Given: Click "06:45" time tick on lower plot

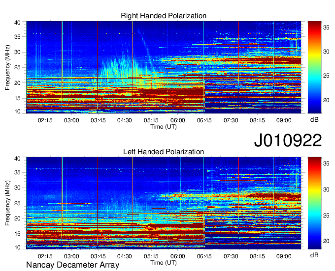Looking at the screenshot, I should [x=204, y=256].
